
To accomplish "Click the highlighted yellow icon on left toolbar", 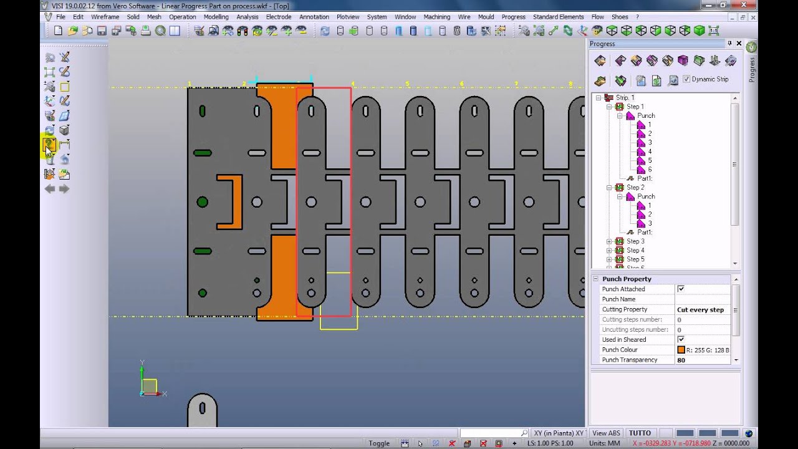I will coord(49,145).
